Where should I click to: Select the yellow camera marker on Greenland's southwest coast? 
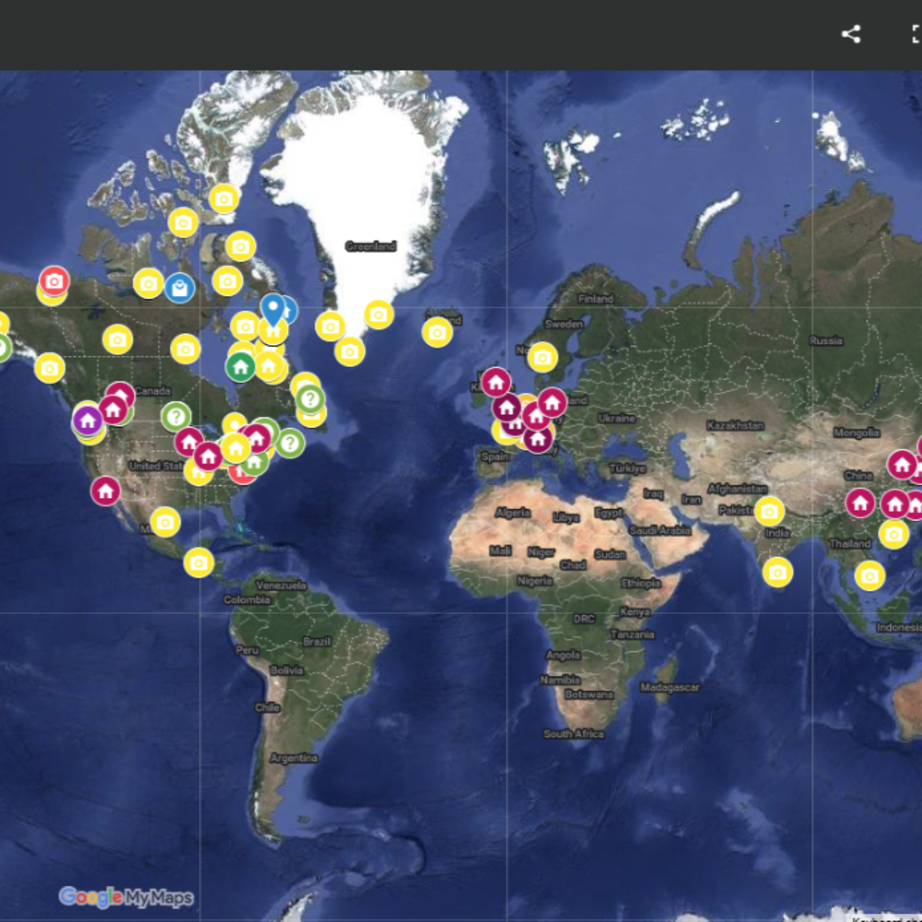pos(330,326)
